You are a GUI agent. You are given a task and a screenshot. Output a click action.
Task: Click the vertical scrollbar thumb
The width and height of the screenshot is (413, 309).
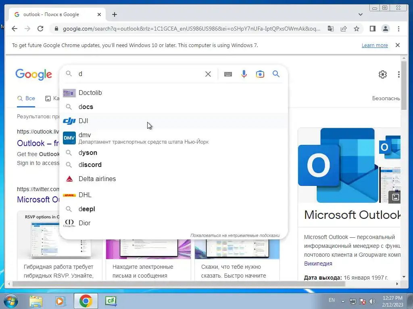tap(404, 85)
